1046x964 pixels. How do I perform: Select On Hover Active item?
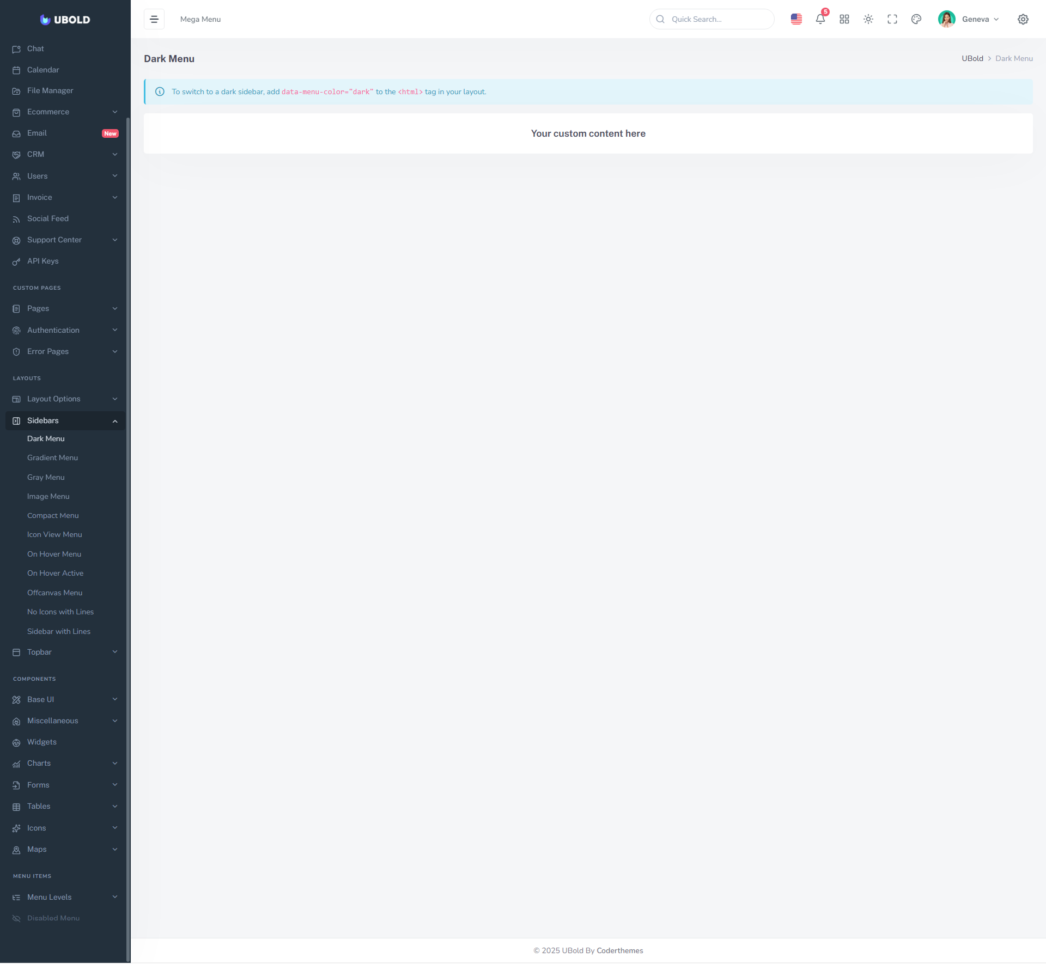(55, 573)
